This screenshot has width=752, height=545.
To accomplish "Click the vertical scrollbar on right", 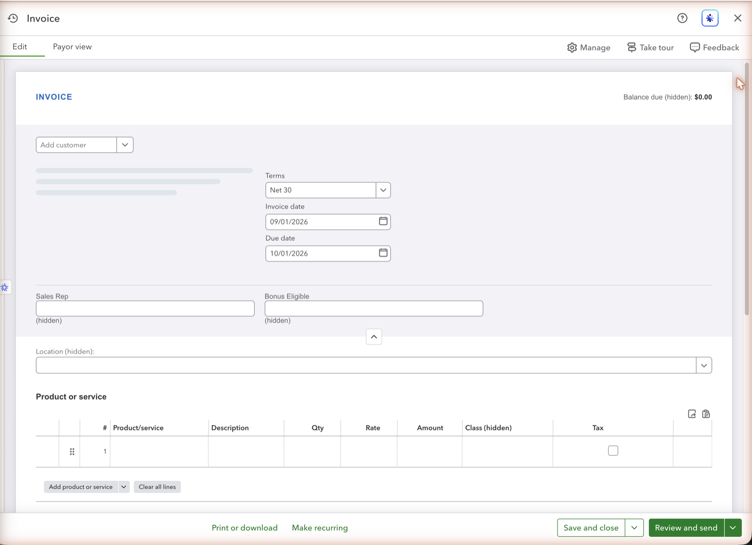I will 746,190.
